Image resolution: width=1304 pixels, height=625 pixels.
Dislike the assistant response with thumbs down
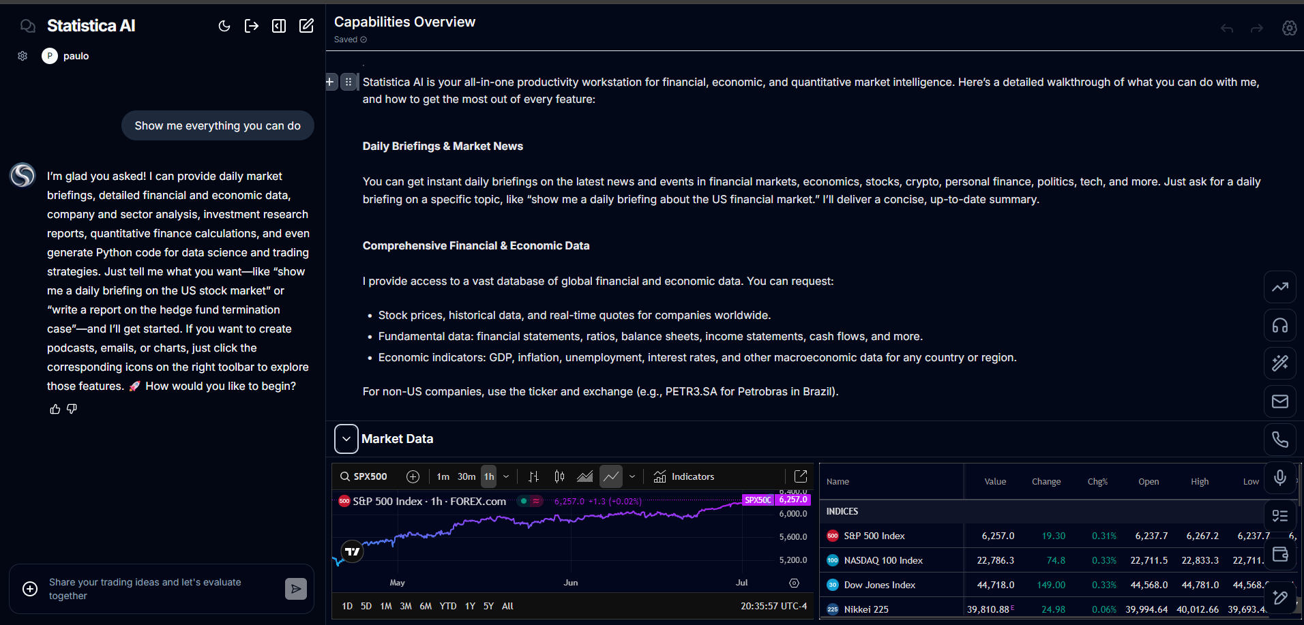coord(72,409)
